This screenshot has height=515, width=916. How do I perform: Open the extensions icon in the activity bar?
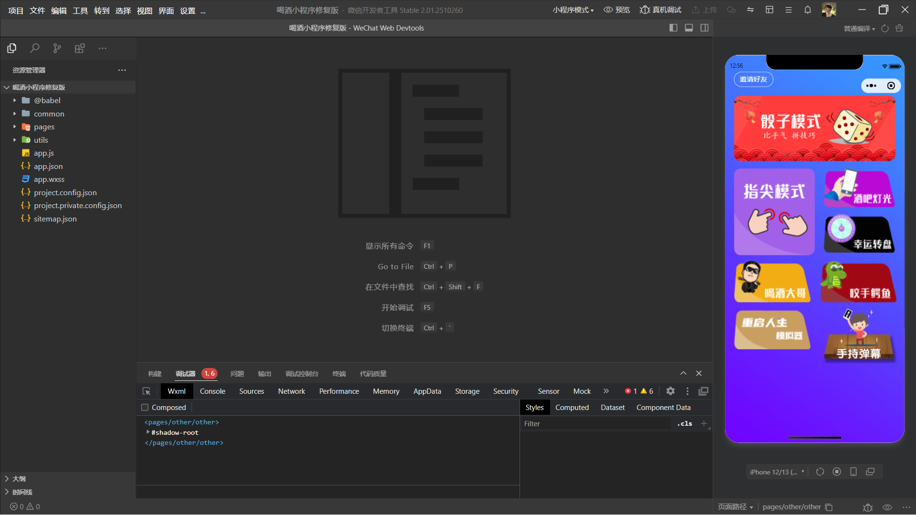[80, 48]
